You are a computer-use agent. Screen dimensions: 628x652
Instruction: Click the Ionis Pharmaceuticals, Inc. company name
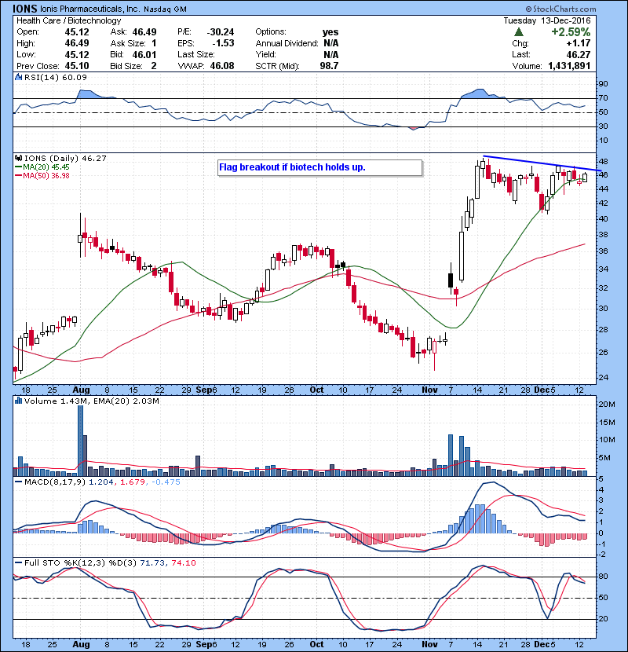point(90,9)
